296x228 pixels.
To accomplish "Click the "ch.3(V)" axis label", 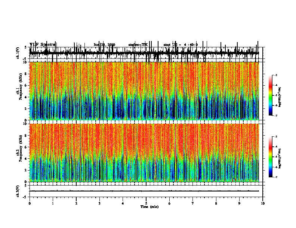I will pos(18,191).
